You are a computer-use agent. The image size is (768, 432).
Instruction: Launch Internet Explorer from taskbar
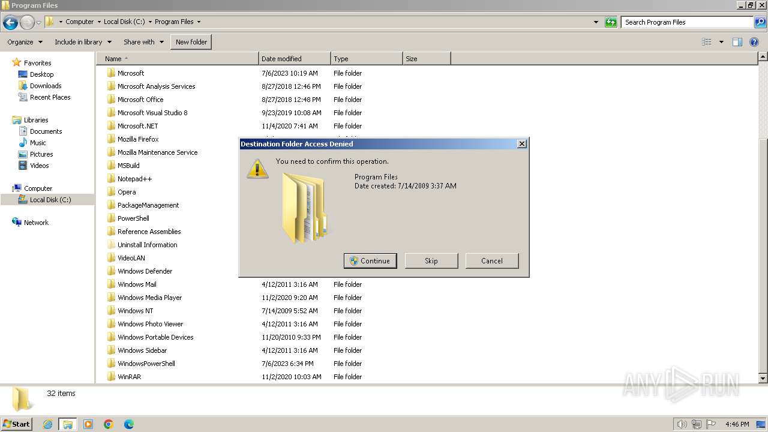[x=47, y=424]
